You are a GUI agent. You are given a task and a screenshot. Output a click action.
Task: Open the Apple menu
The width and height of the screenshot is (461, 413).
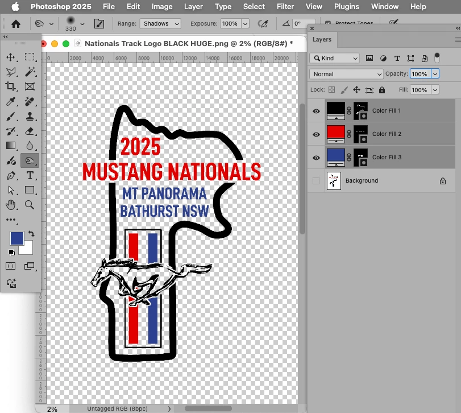pyautogui.click(x=15, y=6)
